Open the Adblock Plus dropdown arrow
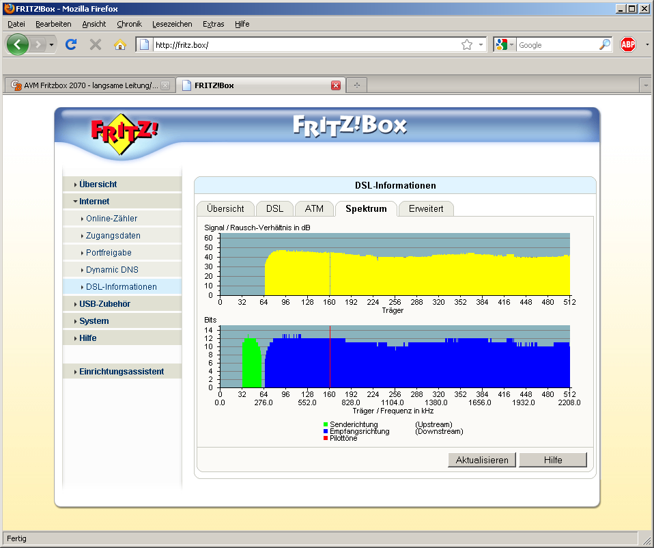The image size is (654, 548). coord(647,44)
